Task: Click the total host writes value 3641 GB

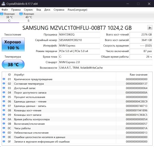Action: click(141, 40)
